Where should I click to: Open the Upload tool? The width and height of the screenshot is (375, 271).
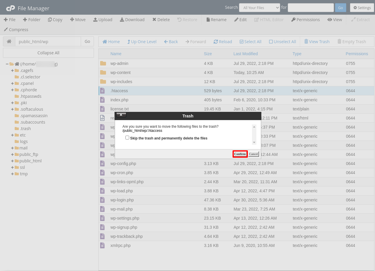point(103,20)
